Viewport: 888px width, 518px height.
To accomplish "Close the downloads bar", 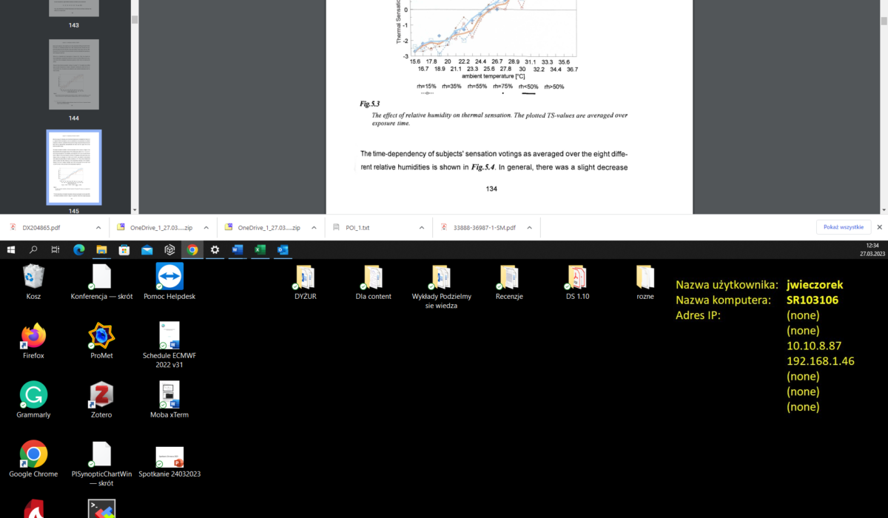I will coord(878,228).
